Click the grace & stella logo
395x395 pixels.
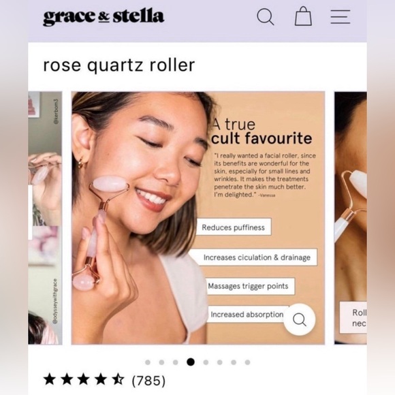(x=104, y=17)
